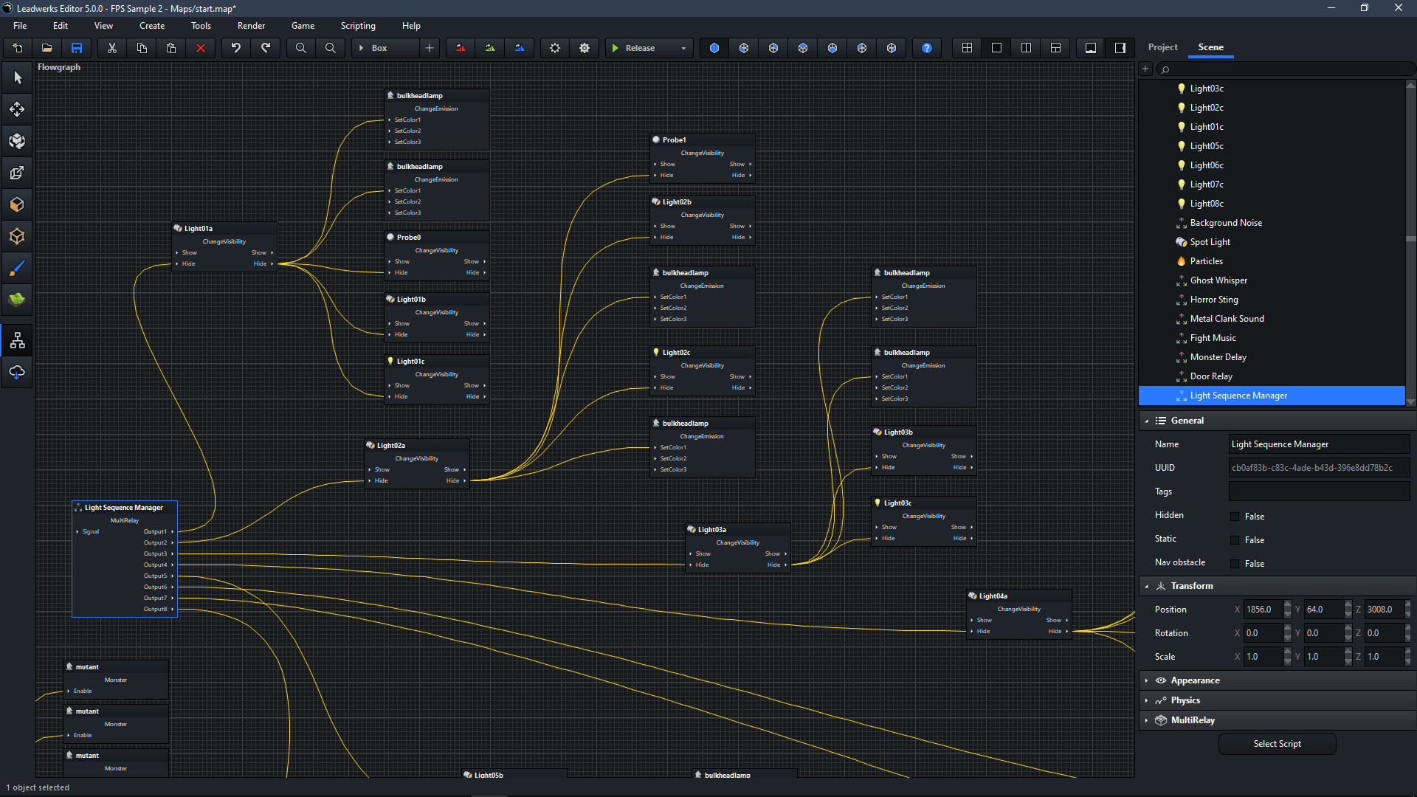The height and width of the screenshot is (797, 1417).
Task: Open the Scripting menu
Action: coord(358,25)
